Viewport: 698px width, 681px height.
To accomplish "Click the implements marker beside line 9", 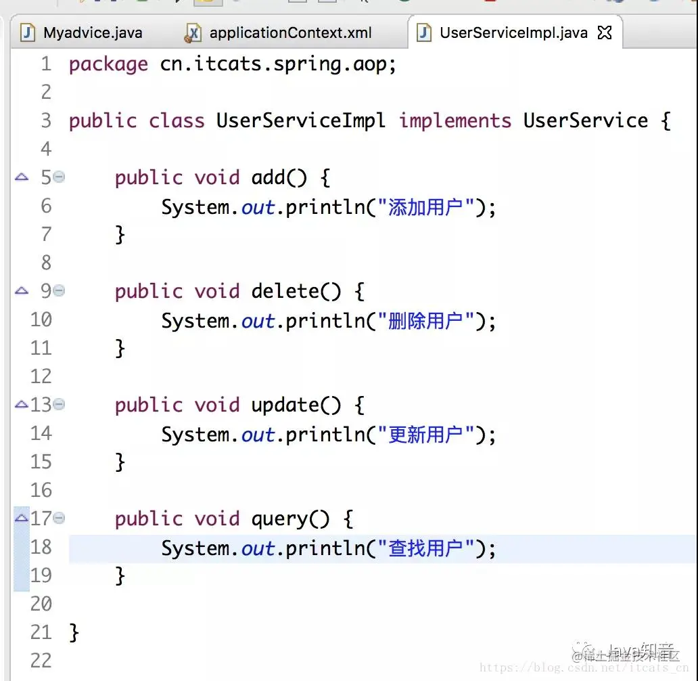I will [22, 291].
